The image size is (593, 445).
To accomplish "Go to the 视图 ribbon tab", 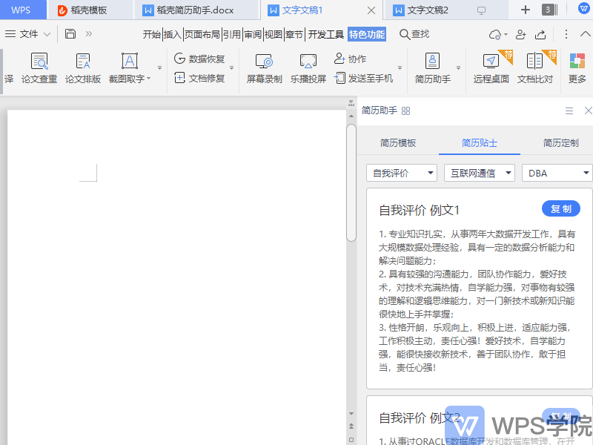I will point(274,34).
